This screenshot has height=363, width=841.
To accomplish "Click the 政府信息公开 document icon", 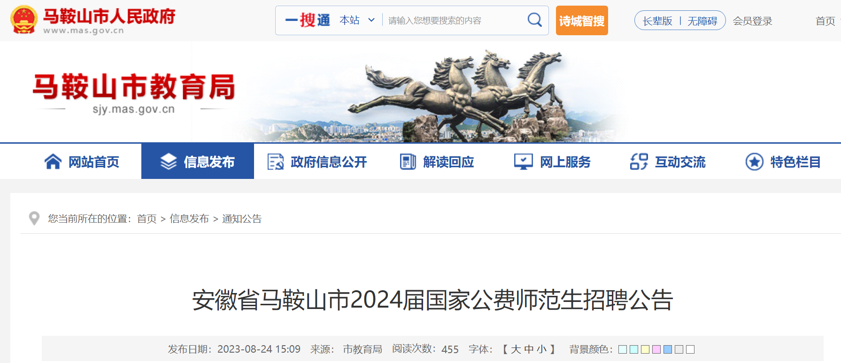I will 275,162.
